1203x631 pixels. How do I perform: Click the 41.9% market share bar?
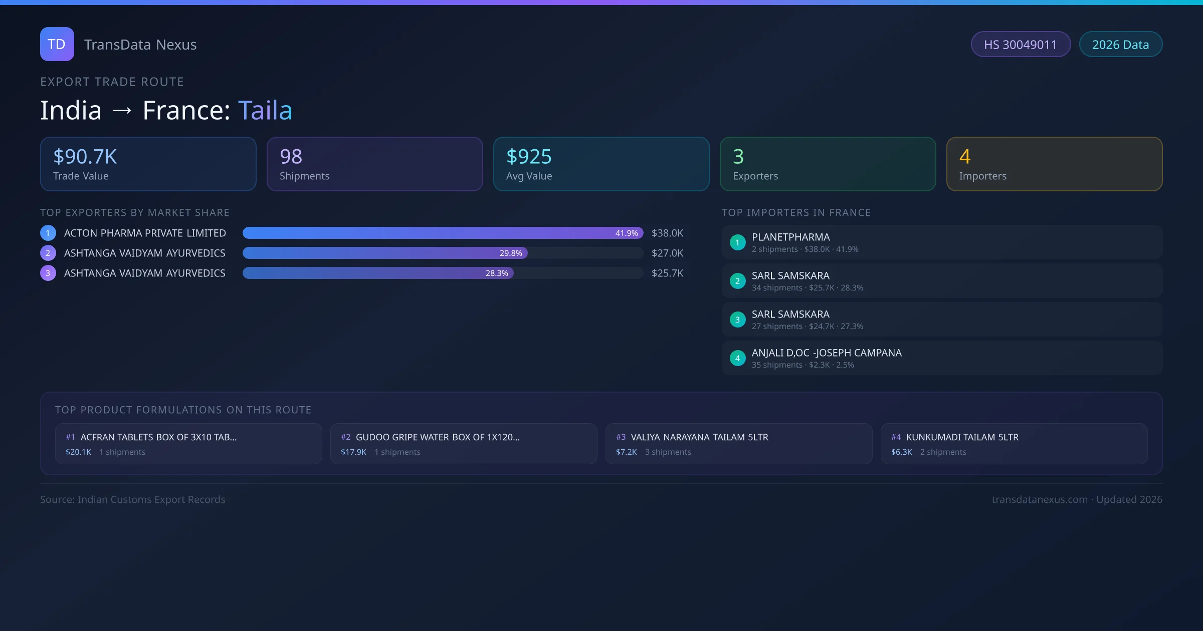(x=442, y=233)
